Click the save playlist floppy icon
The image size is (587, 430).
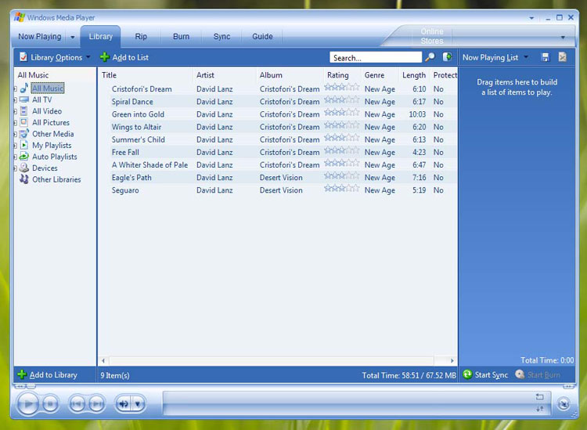(546, 57)
